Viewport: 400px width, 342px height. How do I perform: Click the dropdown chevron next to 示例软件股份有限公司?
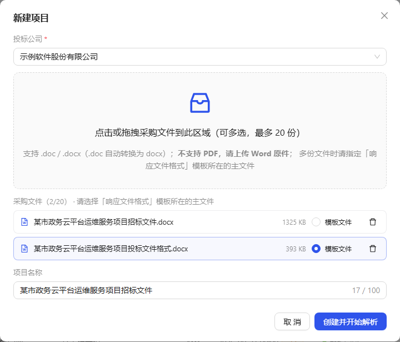(377, 57)
